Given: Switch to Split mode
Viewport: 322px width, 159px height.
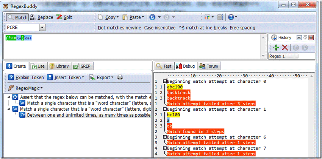Looking at the screenshot, I should [64, 17].
